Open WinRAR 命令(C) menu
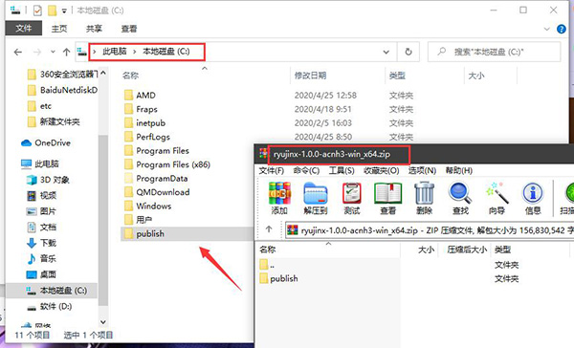This screenshot has height=348, width=574. click(306, 170)
